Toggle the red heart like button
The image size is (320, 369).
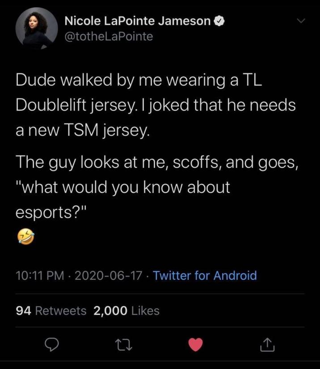(197, 344)
